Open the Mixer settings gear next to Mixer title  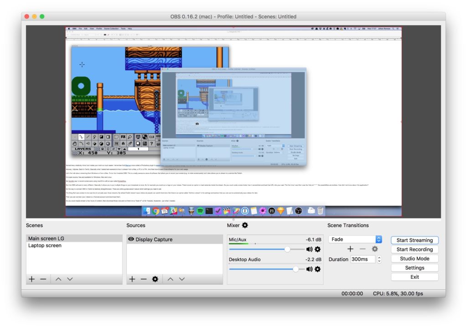[245, 225]
